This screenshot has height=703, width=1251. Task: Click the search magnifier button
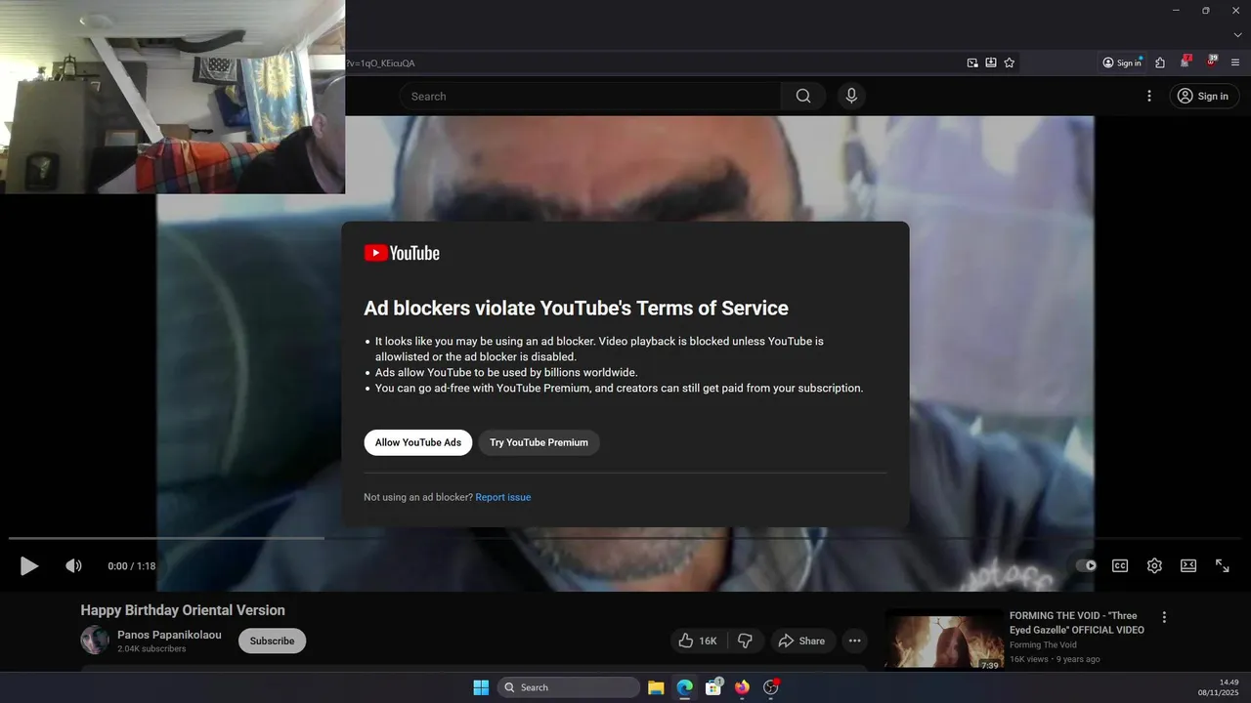(803, 96)
